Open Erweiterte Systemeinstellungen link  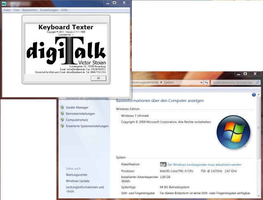pos(87,126)
